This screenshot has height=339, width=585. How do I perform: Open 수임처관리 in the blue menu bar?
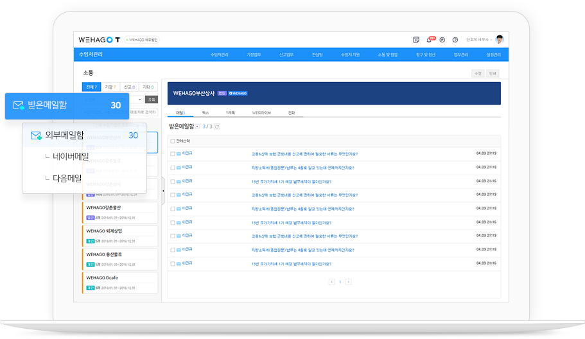pyautogui.click(x=218, y=55)
